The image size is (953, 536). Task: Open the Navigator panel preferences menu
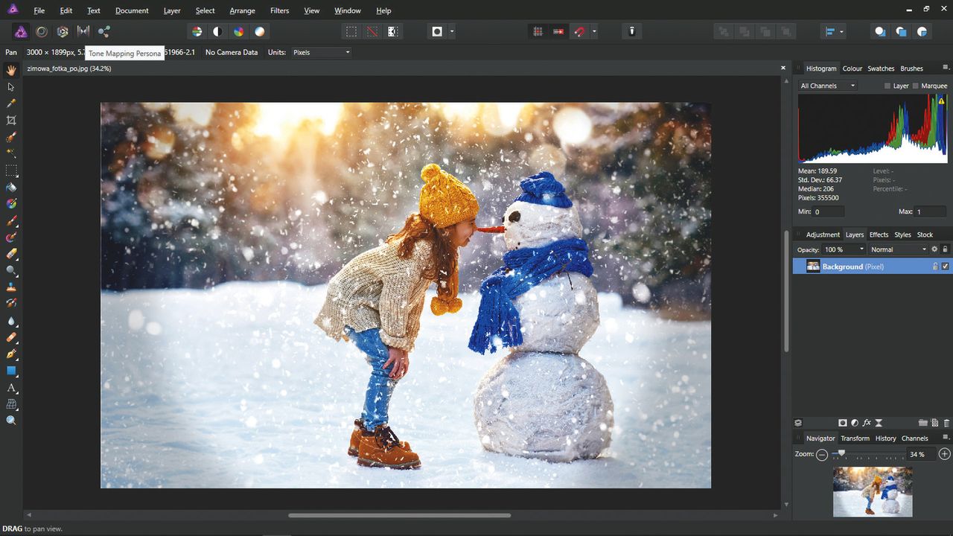click(946, 438)
